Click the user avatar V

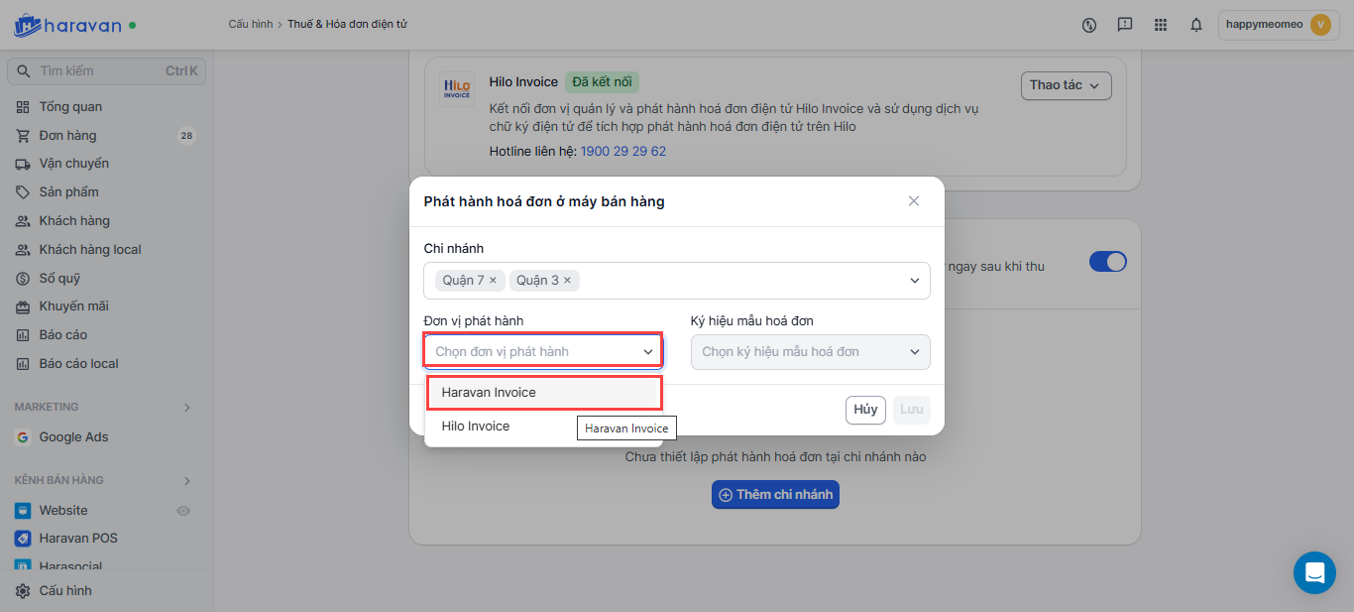(x=1320, y=25)
